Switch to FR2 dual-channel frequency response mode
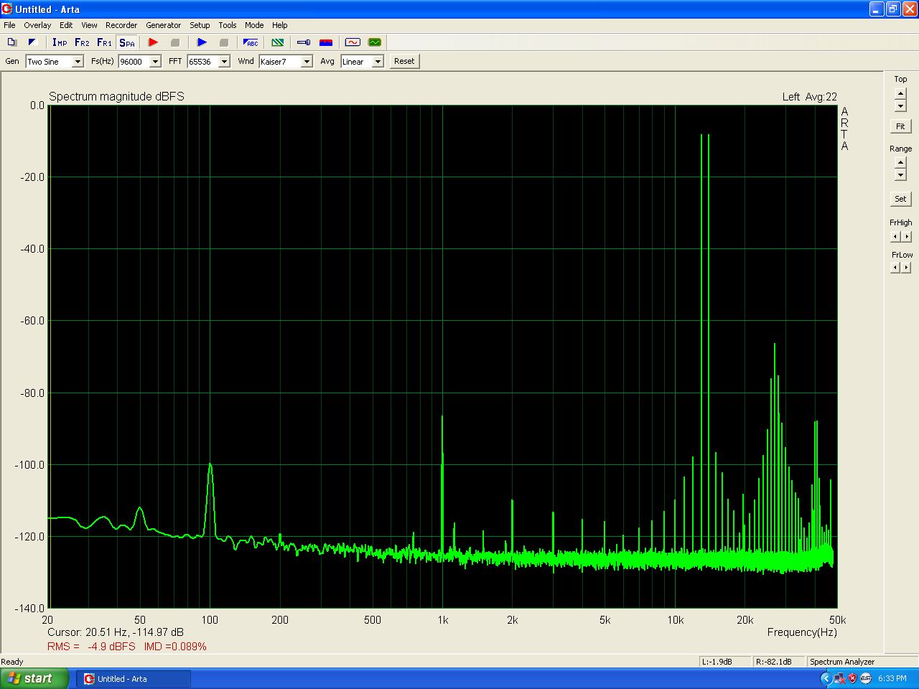The image size is (919, 689). pyautogui.click(x=82, y=42)
